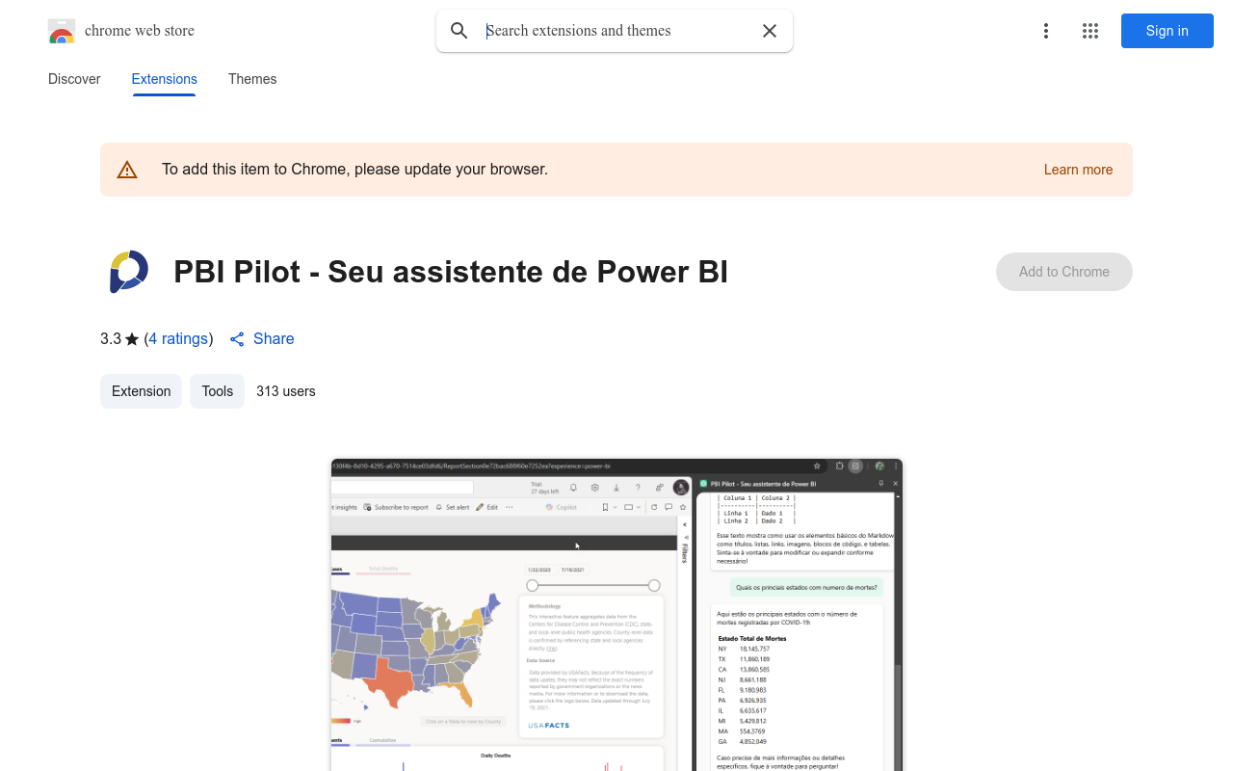Image resolution: width=1233 pixels, height=771 pixels.
Task: Click the Share button
Action: [262, 339]
